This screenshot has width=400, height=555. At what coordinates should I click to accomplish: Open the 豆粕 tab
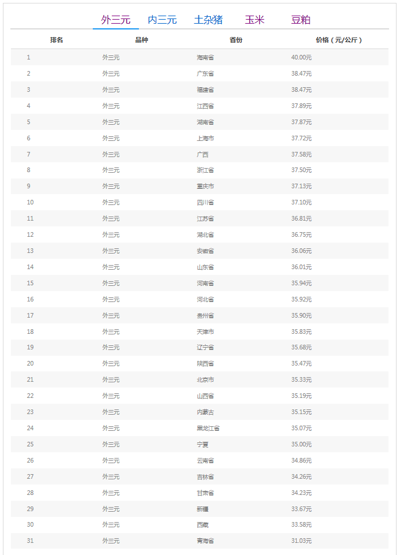tap(301, 20)
